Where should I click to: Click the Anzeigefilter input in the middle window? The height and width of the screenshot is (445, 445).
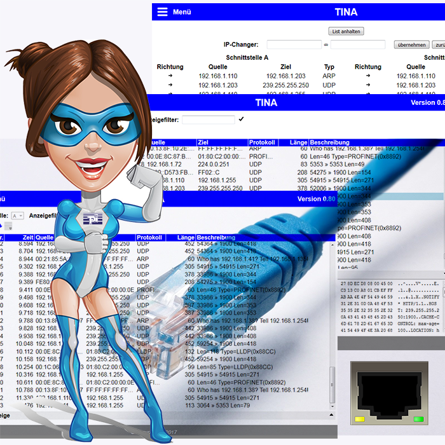click(x=209, y=120)
